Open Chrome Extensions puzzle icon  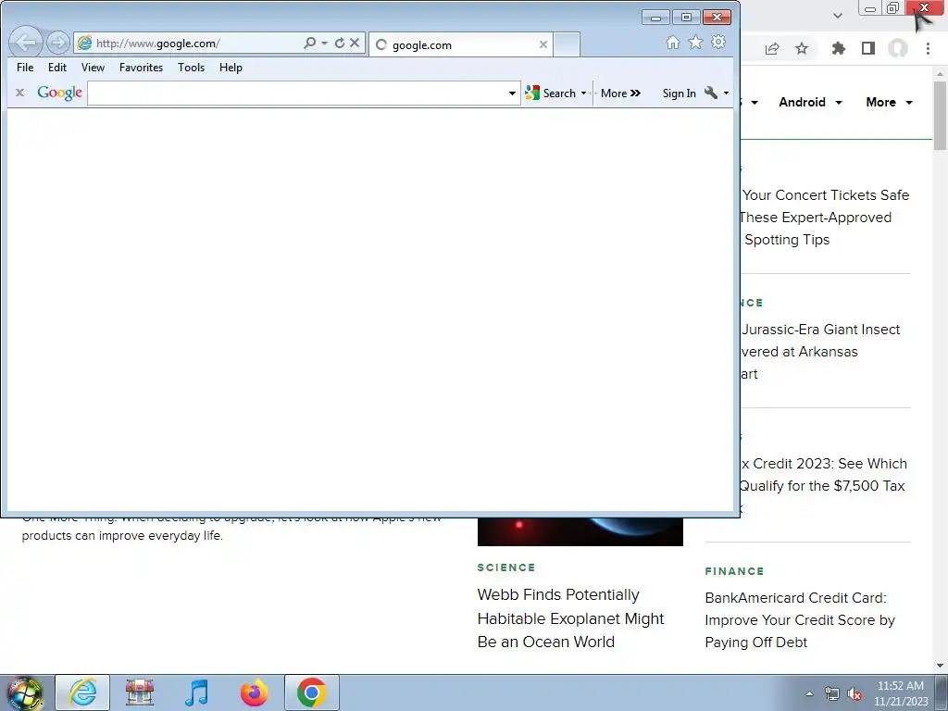839,48
